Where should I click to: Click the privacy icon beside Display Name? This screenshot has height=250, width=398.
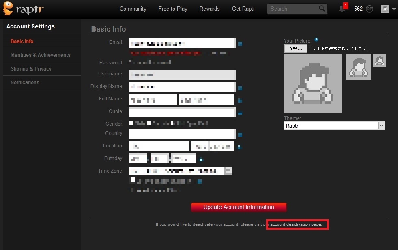[x=240, y=88]
